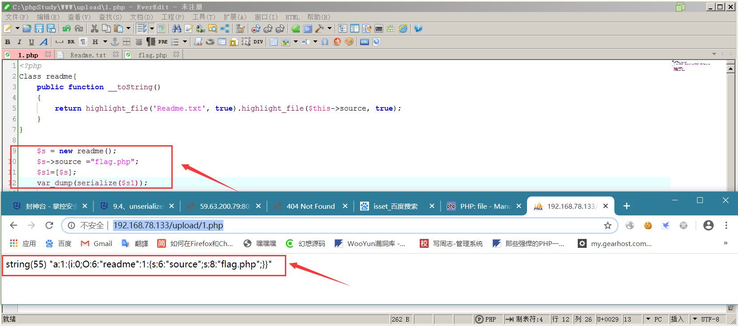
Task: Click the Save file icon in toolbar
Action: (x=39, y=28)
